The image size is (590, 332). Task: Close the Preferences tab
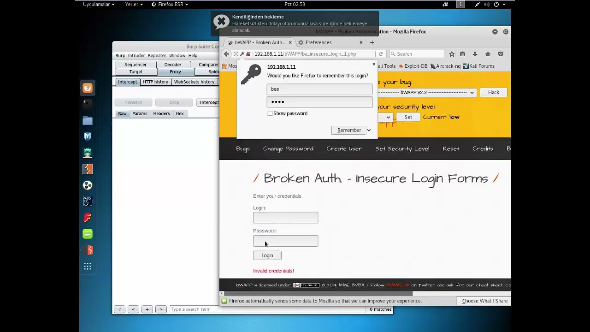[x=361, y=42]
